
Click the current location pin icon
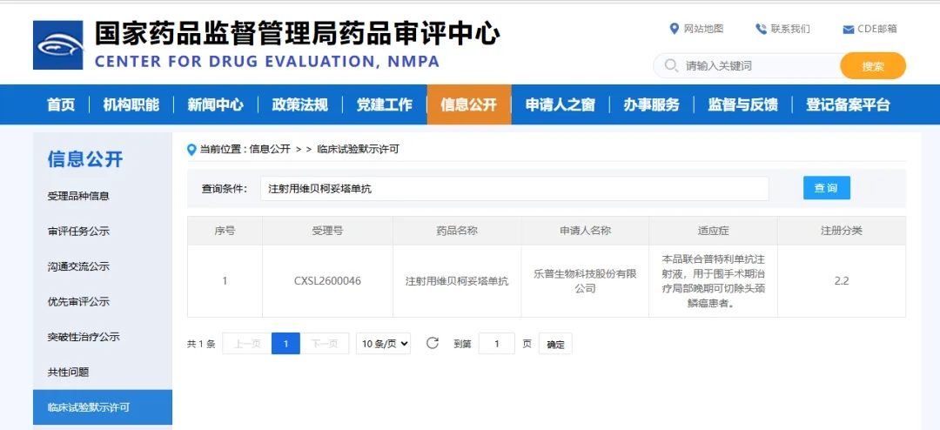pyautogui.click(x=192, y=150)
